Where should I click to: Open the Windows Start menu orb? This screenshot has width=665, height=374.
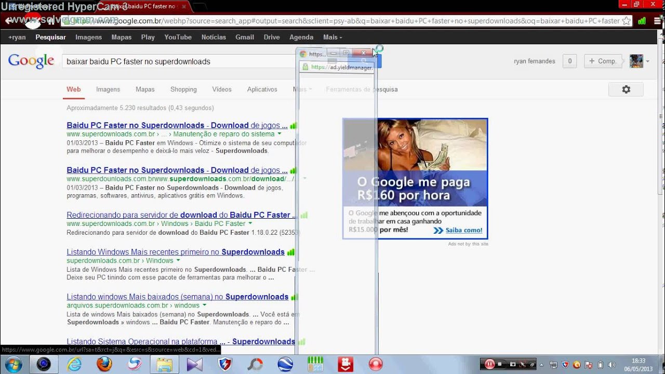(x=14, y=364)
